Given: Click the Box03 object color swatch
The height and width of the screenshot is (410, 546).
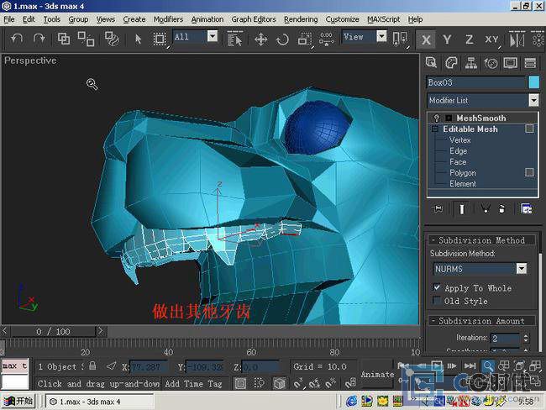Looking at the screenshot, I should [x=533, y=82].
